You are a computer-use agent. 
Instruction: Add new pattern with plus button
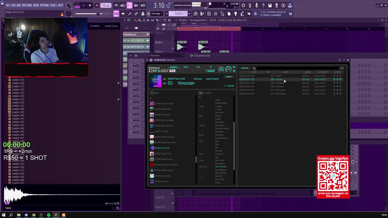pyautogui.click(x=189, y=14)
